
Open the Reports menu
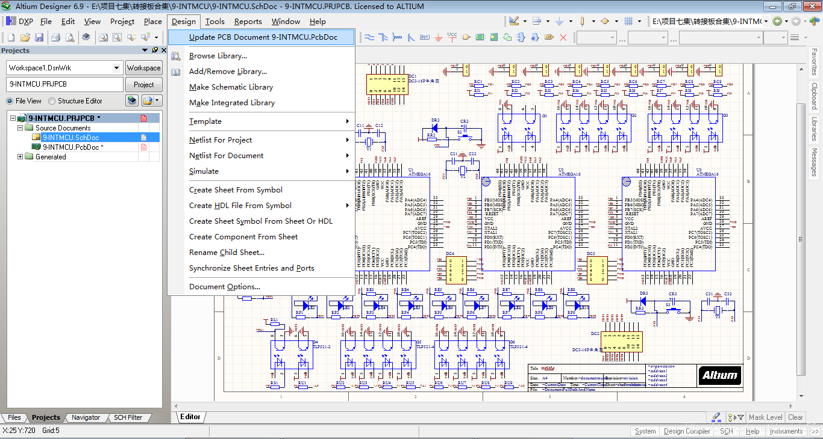coord(248,22)
